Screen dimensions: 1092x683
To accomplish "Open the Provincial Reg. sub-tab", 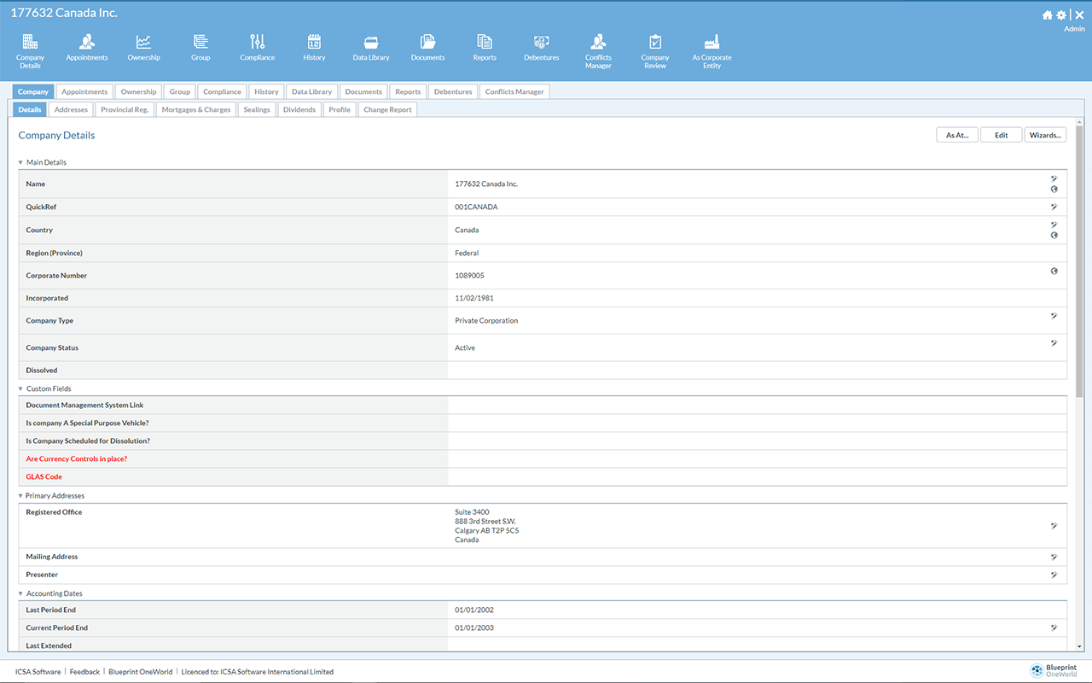I will pos(125,109).
